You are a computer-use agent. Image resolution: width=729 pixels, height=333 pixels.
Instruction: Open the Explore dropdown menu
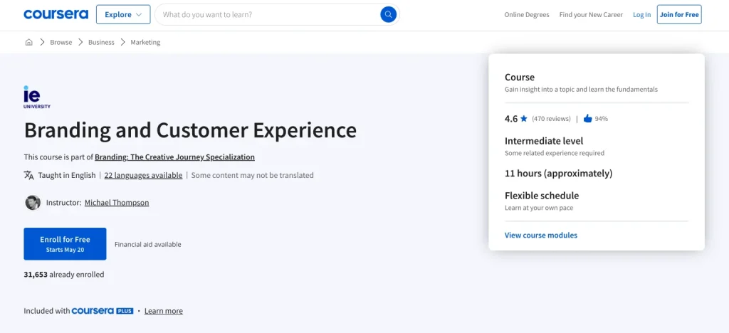pyautogui.click(x=123, y=14)
